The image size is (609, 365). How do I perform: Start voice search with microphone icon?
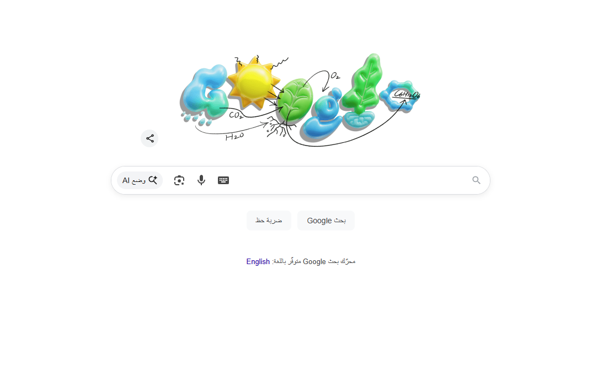(201, 180)
